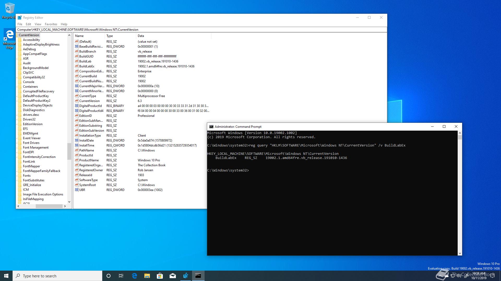The width and height of the screenshot is (501, 281).
Task: Click Command Prompt scroll down arrow
Action: 460,253
